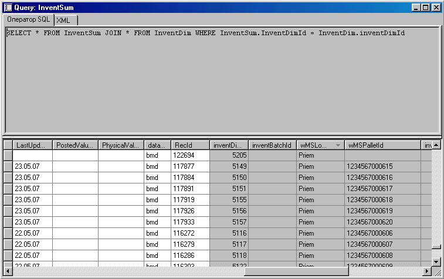Screen dimensions: 444x279
Task: Click horizontal scroll right arrow
Action: pos(427,271)
